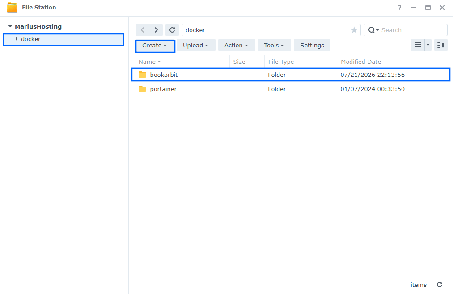Open column options three-dot menu
This screenshot has width=453, height=294.
(445, 62)
